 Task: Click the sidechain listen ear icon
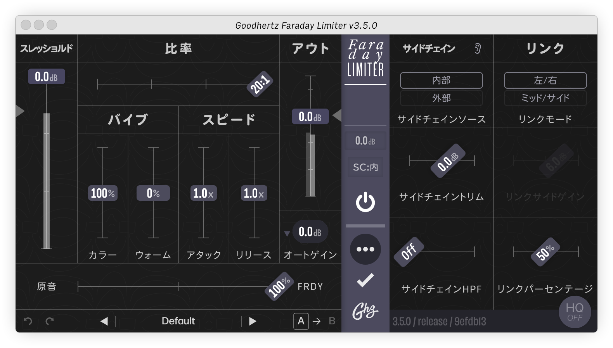pyautogui.click(x=478, y=48)
